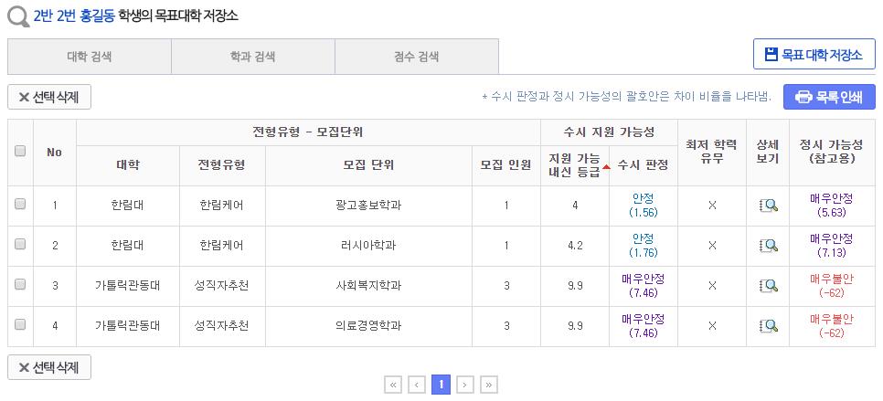Check the checkbox for row 3 가톨릭관동대
Viewport: 883px width, 401px height.
[x=20, y=285]
